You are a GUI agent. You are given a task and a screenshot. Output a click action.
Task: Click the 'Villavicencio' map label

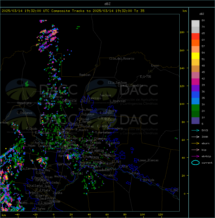pos(52,97)
